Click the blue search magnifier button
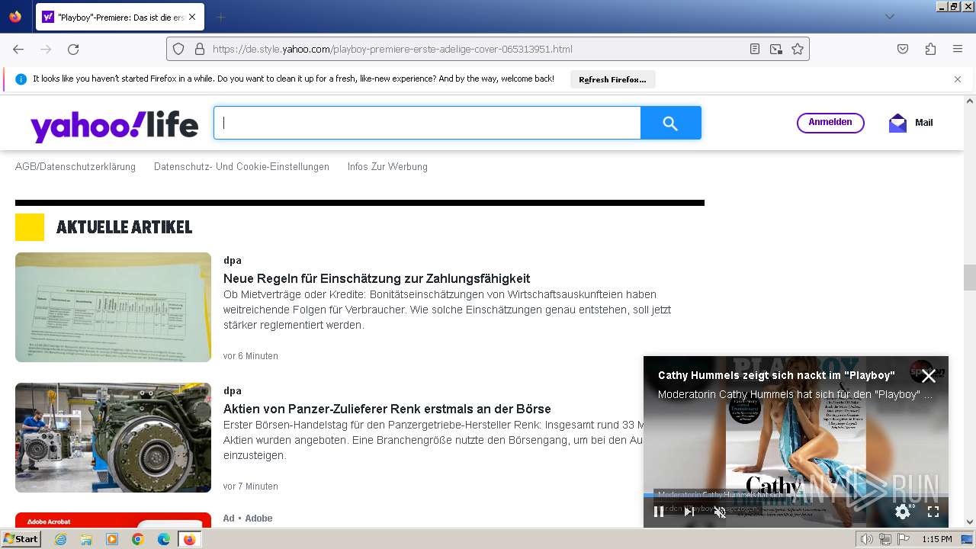The image size is (976, 549). pyautogui.click(x=671, y=123)
